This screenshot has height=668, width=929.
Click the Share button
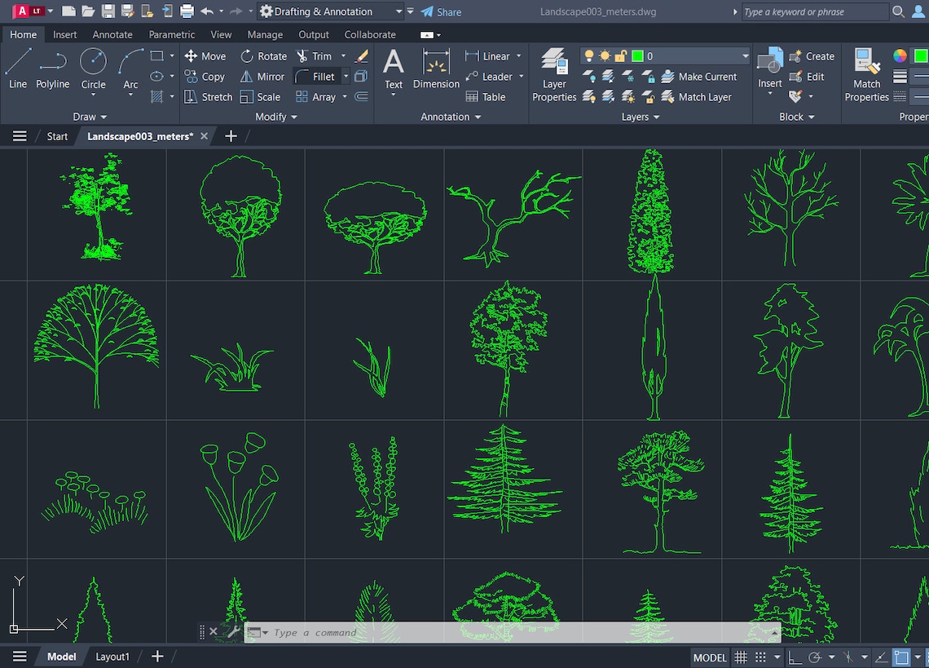click(441, 11)
